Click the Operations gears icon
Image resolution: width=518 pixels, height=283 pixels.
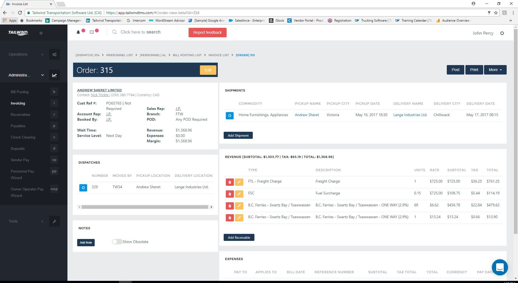click(x=54, y=55)
